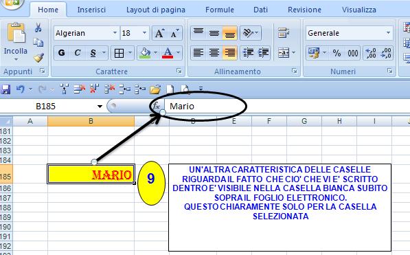Select the Format Painter brush

38,58
